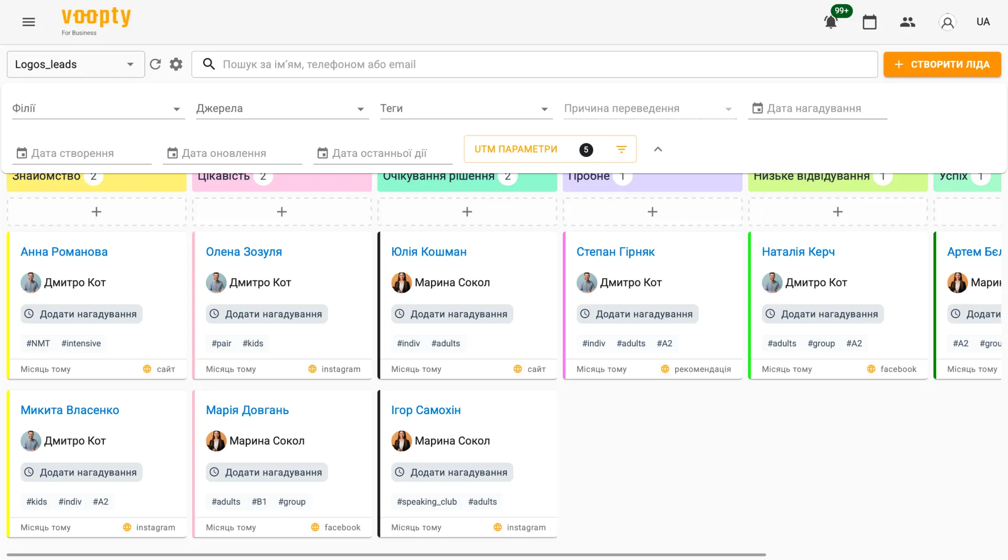
Task: Open the calendar icon in header
Action: tap(869, 22)
